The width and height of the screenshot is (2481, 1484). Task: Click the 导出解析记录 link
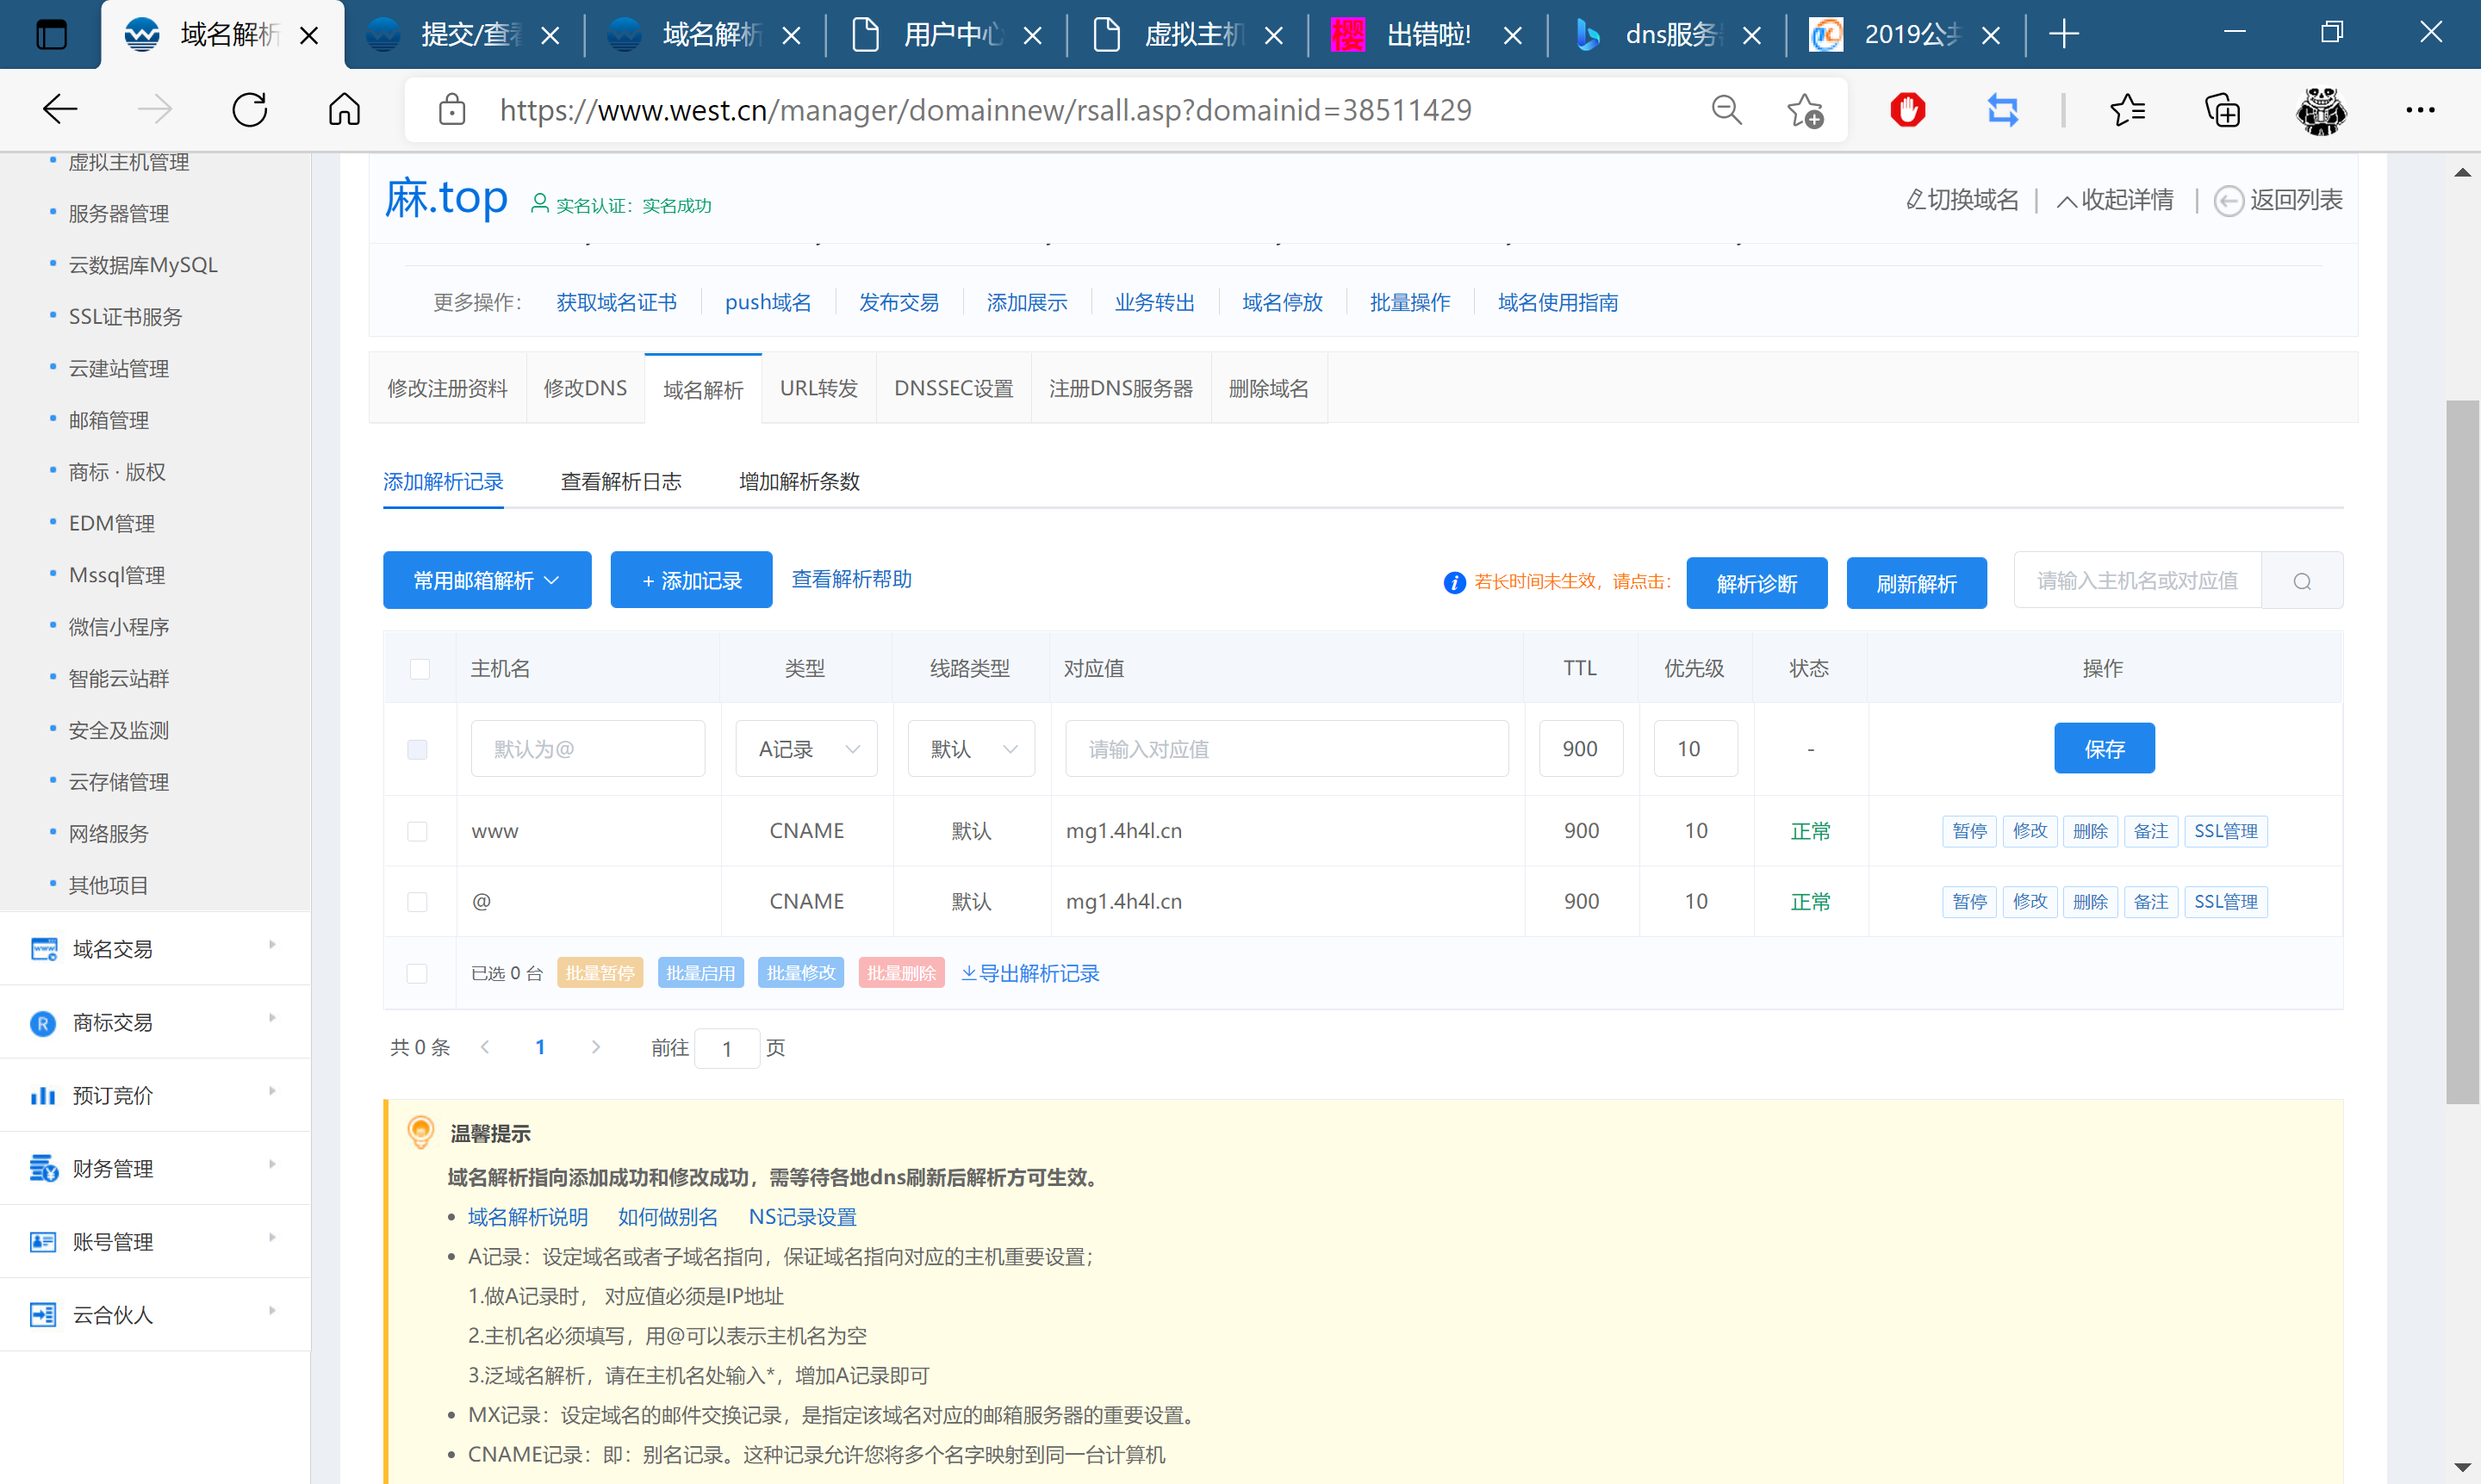pyautogui.click(x=1030, y=974)
